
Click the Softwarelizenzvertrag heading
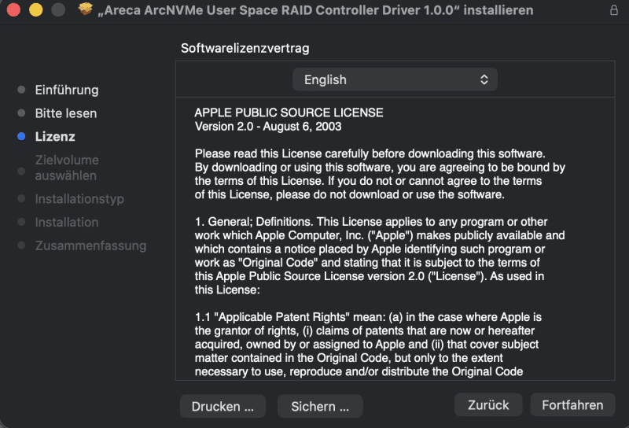(245, 48)
